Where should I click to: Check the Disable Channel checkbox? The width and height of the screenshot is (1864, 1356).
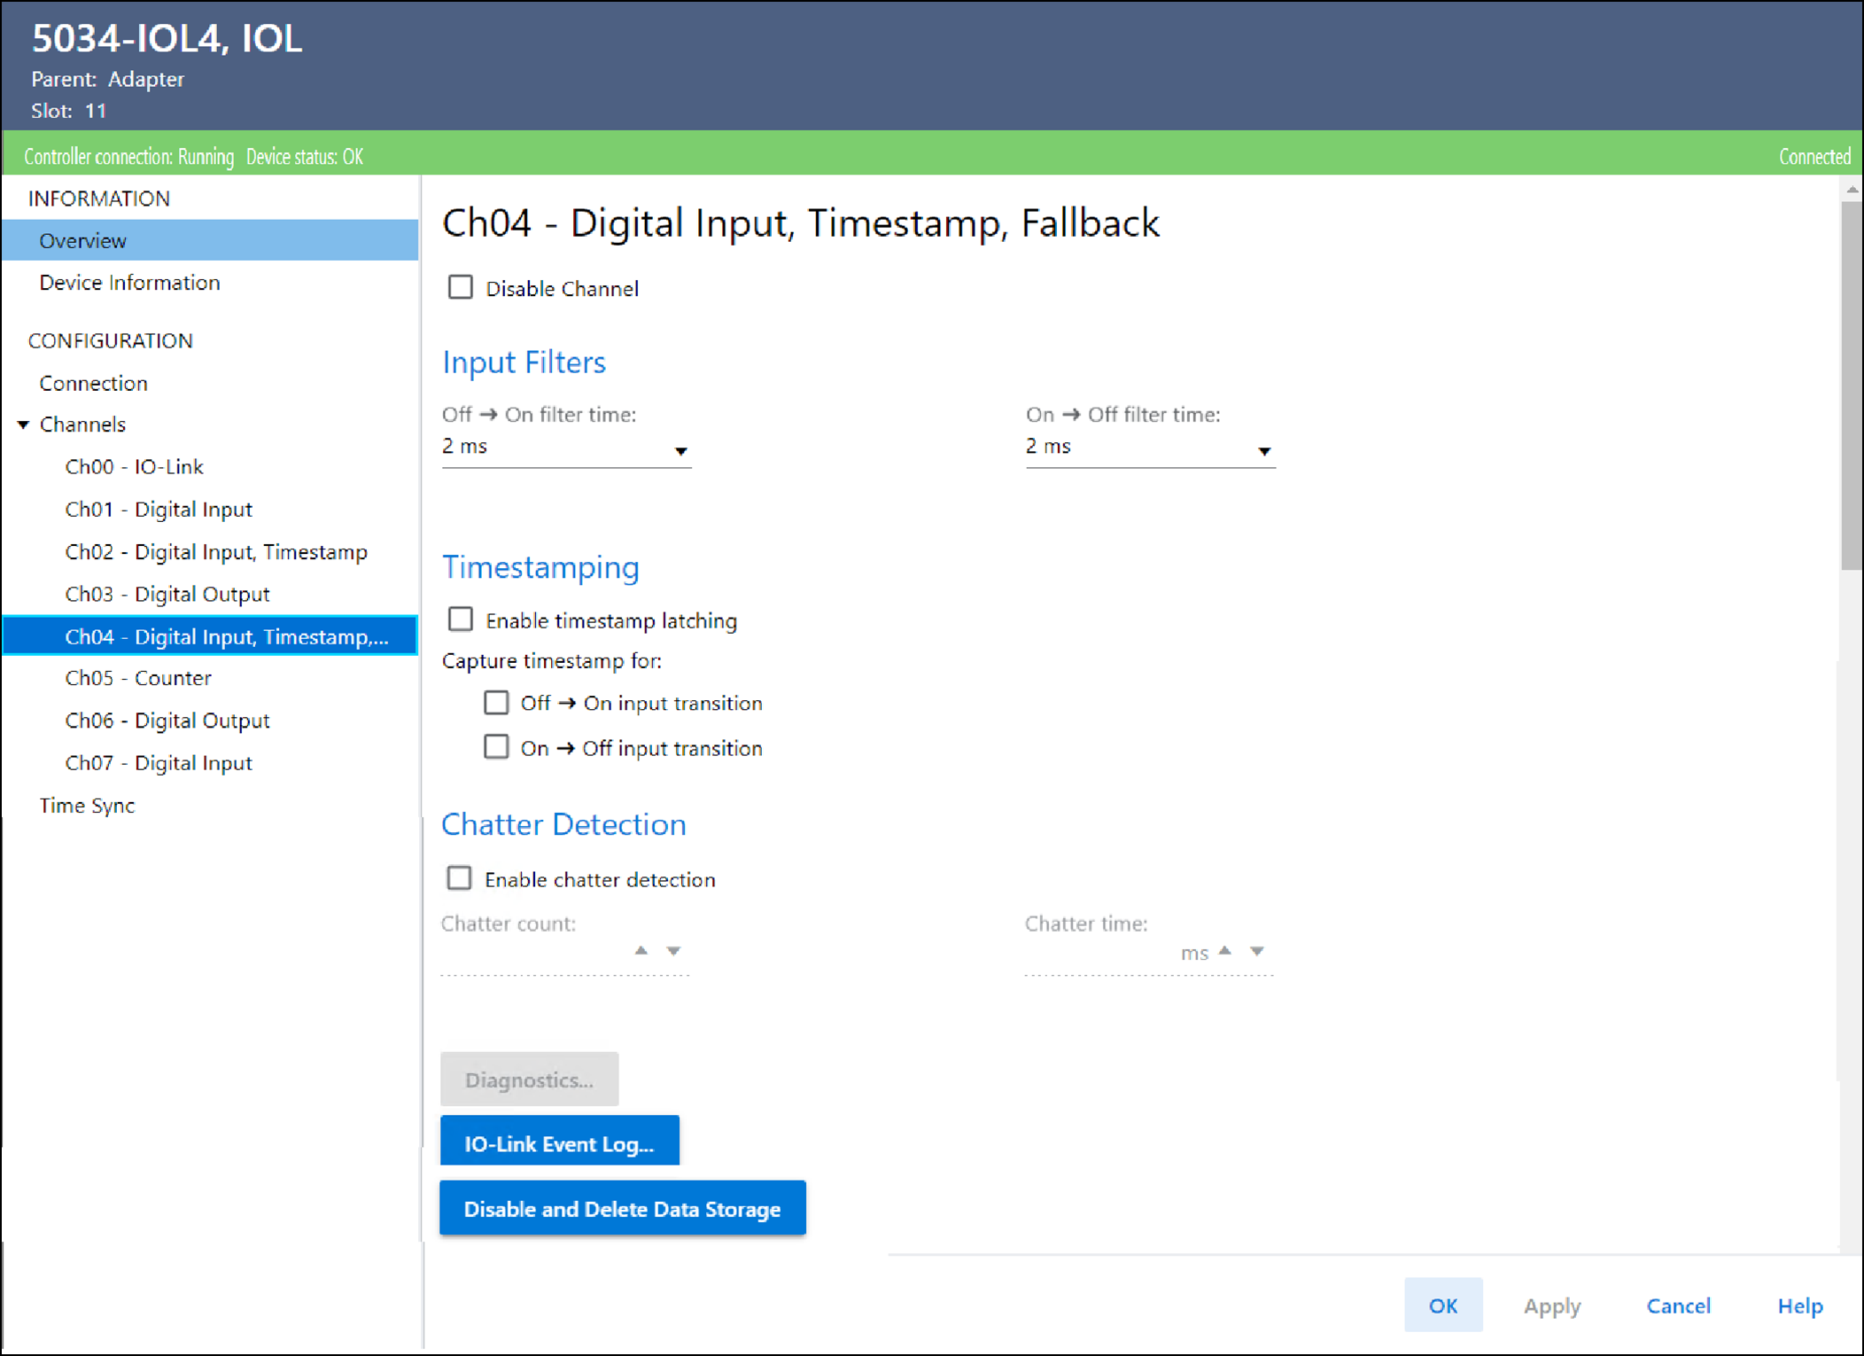pyautogui.click(x=460, y=287)
